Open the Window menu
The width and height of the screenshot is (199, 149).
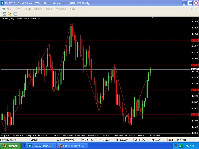click(x=61, y=9)
